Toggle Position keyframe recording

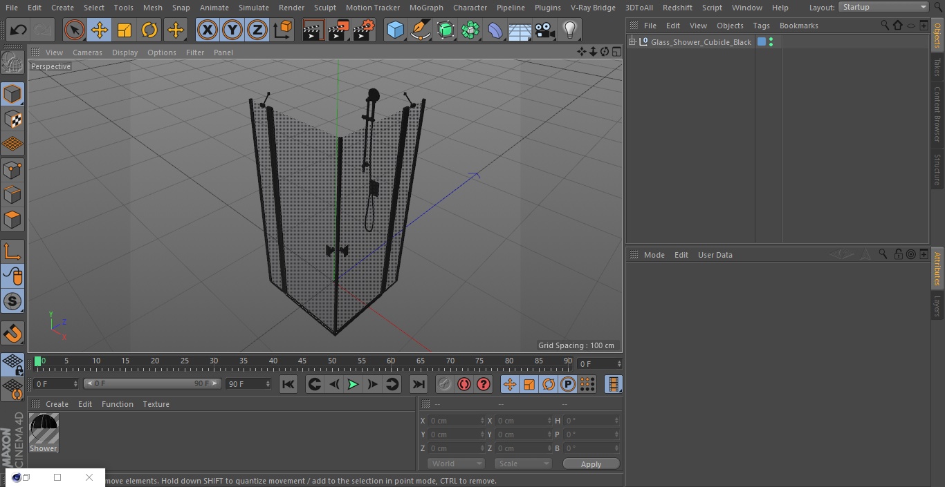click(x=510, y=384)
